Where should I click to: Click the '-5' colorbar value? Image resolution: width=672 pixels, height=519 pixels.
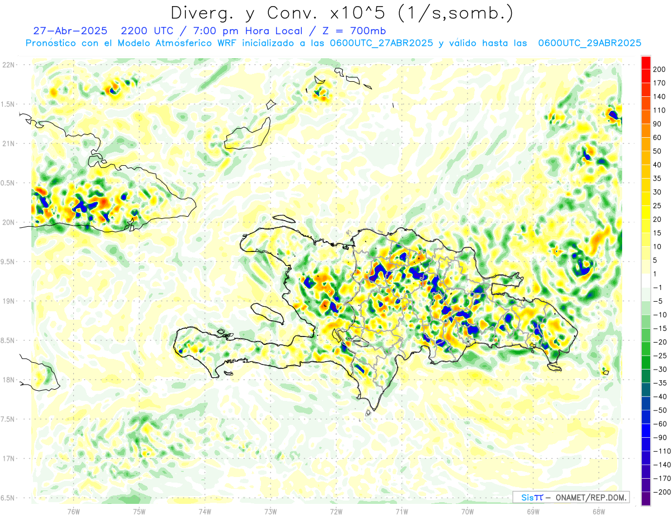(657, 301)
